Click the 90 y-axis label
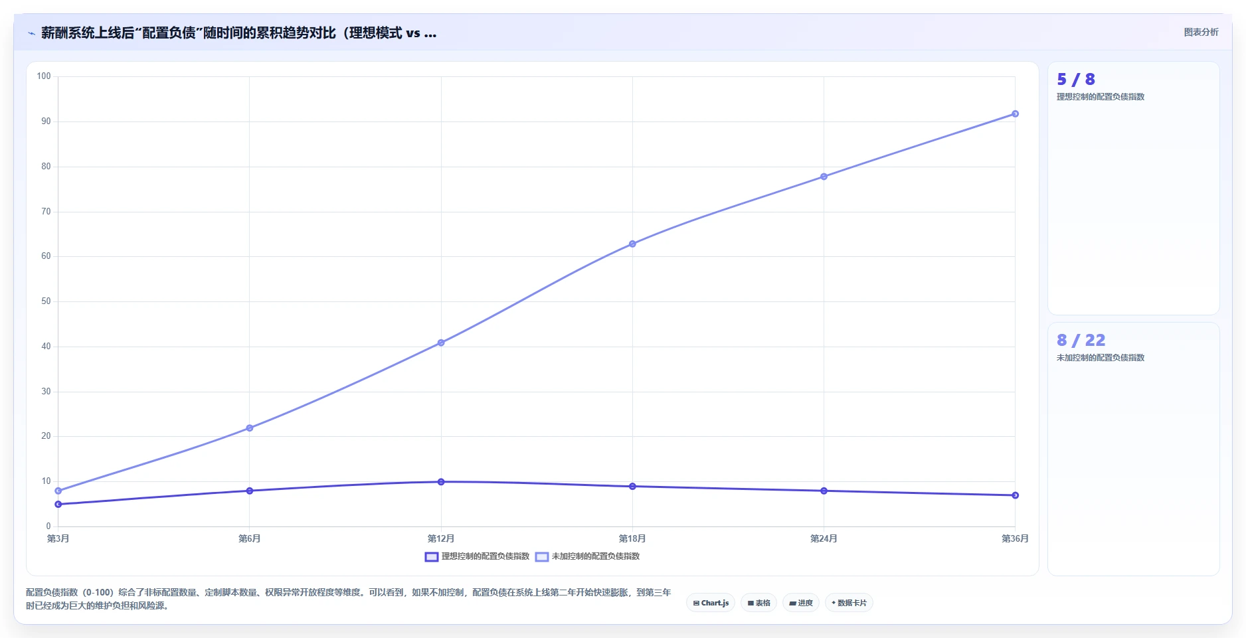 [46, 121]
